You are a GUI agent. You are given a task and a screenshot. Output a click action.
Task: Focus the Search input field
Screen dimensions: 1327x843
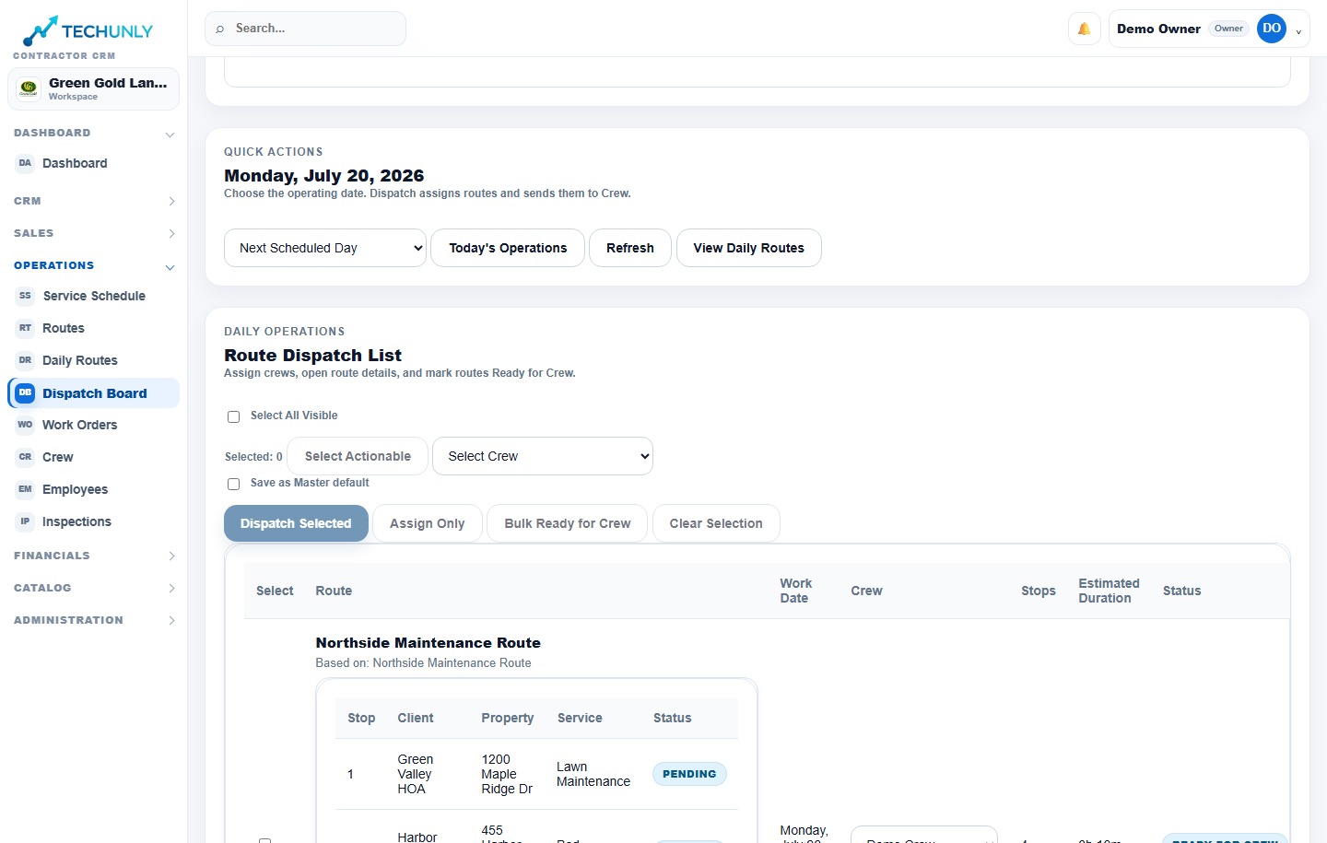[x=305, y=29]
